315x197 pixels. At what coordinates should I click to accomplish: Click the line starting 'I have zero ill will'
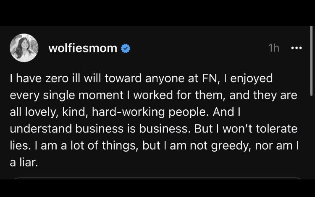pyautogui.click(x=141, y=78)
